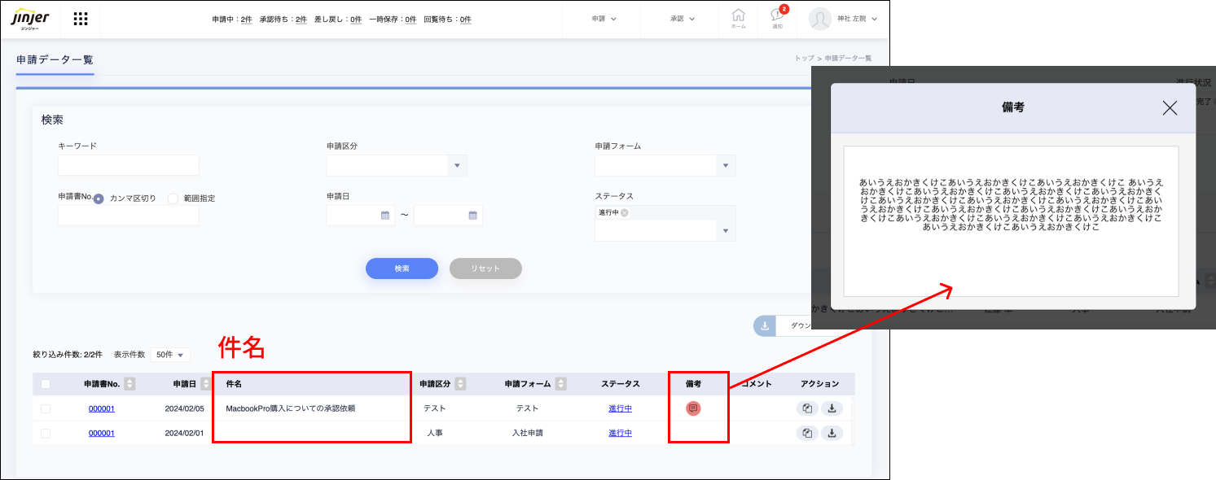
Task: Open the 承認 menu in header
Action: [682, 19]
